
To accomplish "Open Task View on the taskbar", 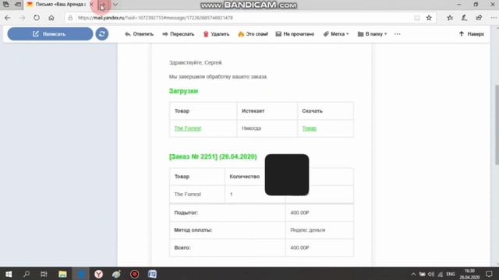I will [x=44, y=274].
